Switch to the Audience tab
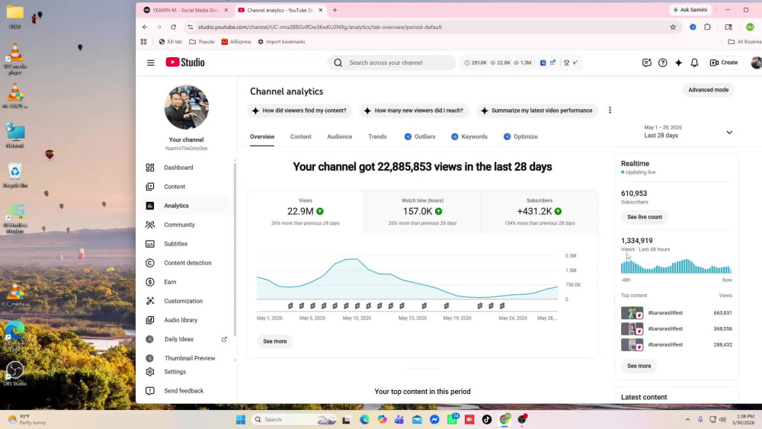Viewport: 762px width, 429px height. click(340, 136)
